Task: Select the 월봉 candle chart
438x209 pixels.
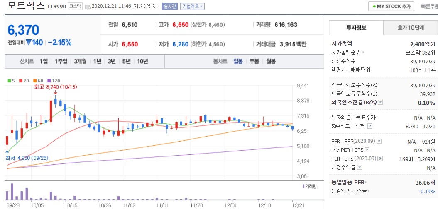Action: tap(271, 62)
